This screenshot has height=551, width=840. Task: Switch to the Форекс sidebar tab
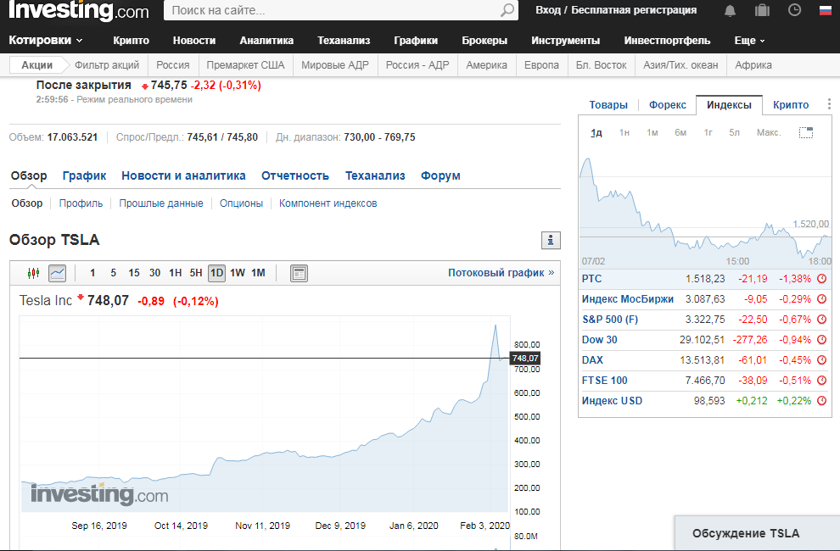tap(668, 105)
